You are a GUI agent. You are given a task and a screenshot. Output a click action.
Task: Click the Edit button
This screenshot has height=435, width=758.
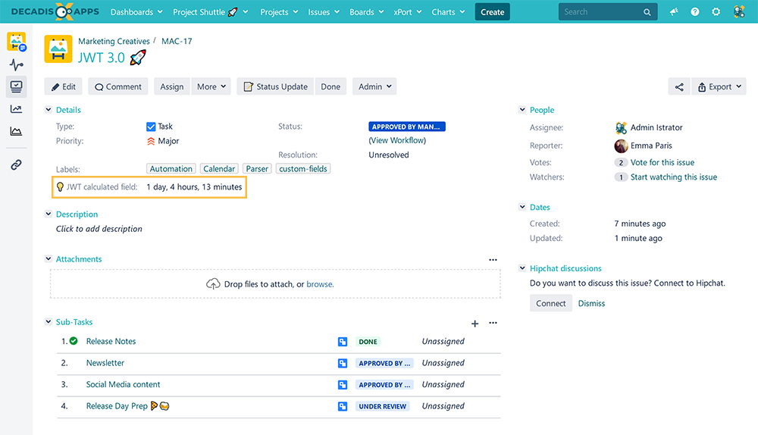coord(64,86)
